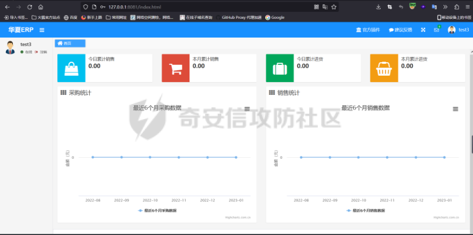This screenshot has width=473, height=235.
Task: Click the blue shopping bag icon
Action: tap(71, 68)
